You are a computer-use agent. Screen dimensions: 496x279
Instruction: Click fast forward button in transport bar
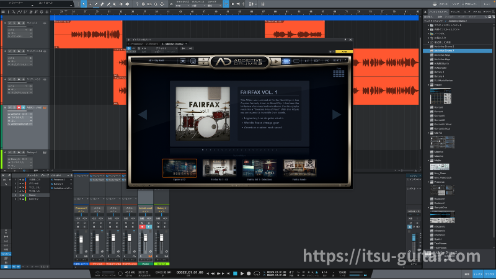pos(218,273)
